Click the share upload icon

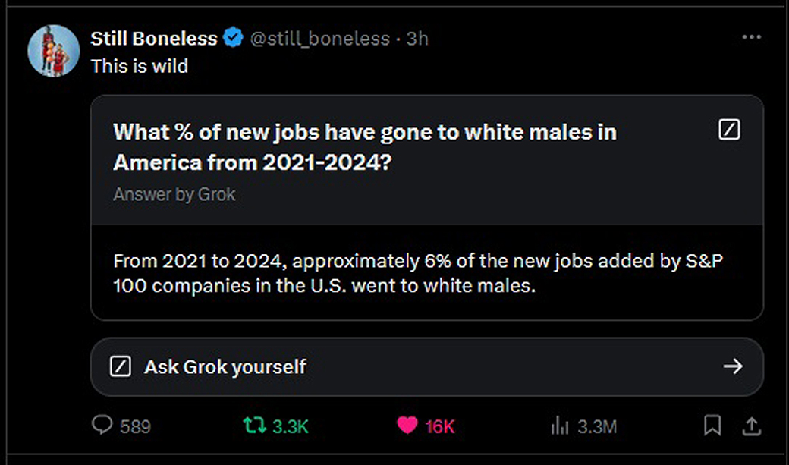pos(751,426)
